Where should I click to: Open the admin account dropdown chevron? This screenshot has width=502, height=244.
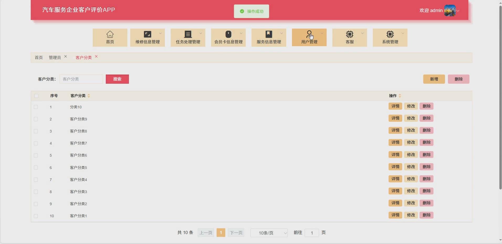[458, 11]
